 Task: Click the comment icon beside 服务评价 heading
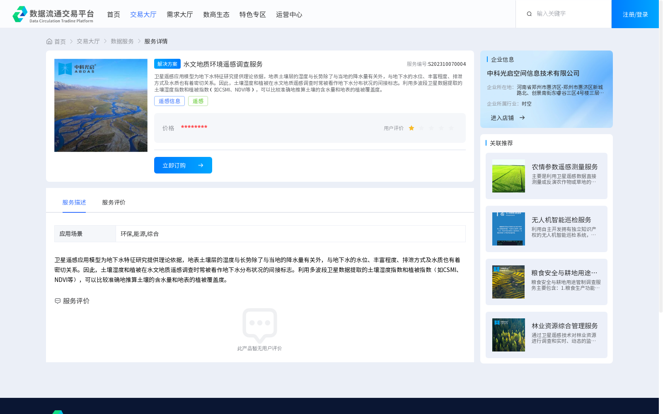point(58,301)
